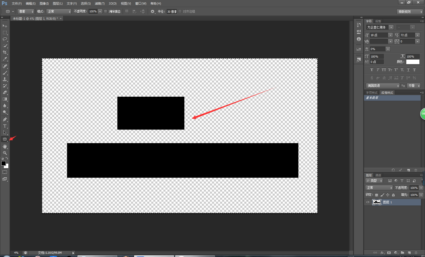Toggle faux bold text style
Screen dimensions: 425x257
(372, 70)
